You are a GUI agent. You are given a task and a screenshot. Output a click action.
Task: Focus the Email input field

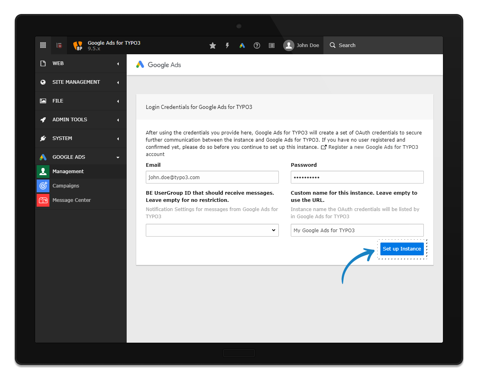212,177
